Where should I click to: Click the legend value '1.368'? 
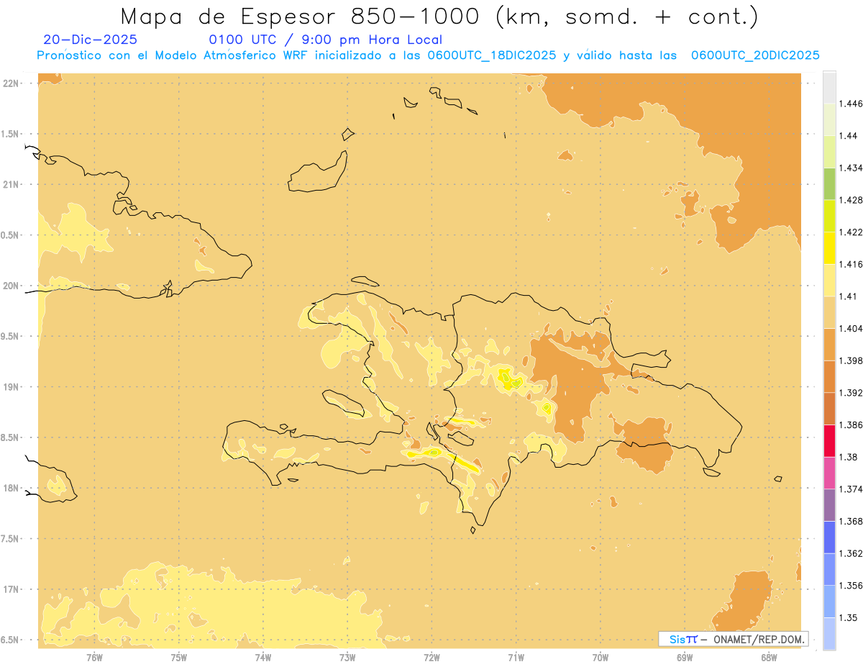coord(851,521)
